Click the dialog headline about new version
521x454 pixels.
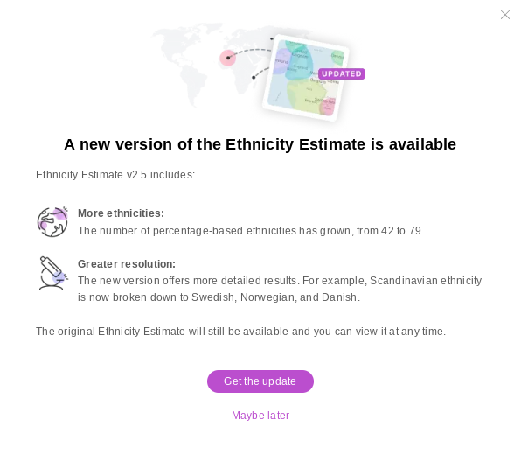[260, 144]
